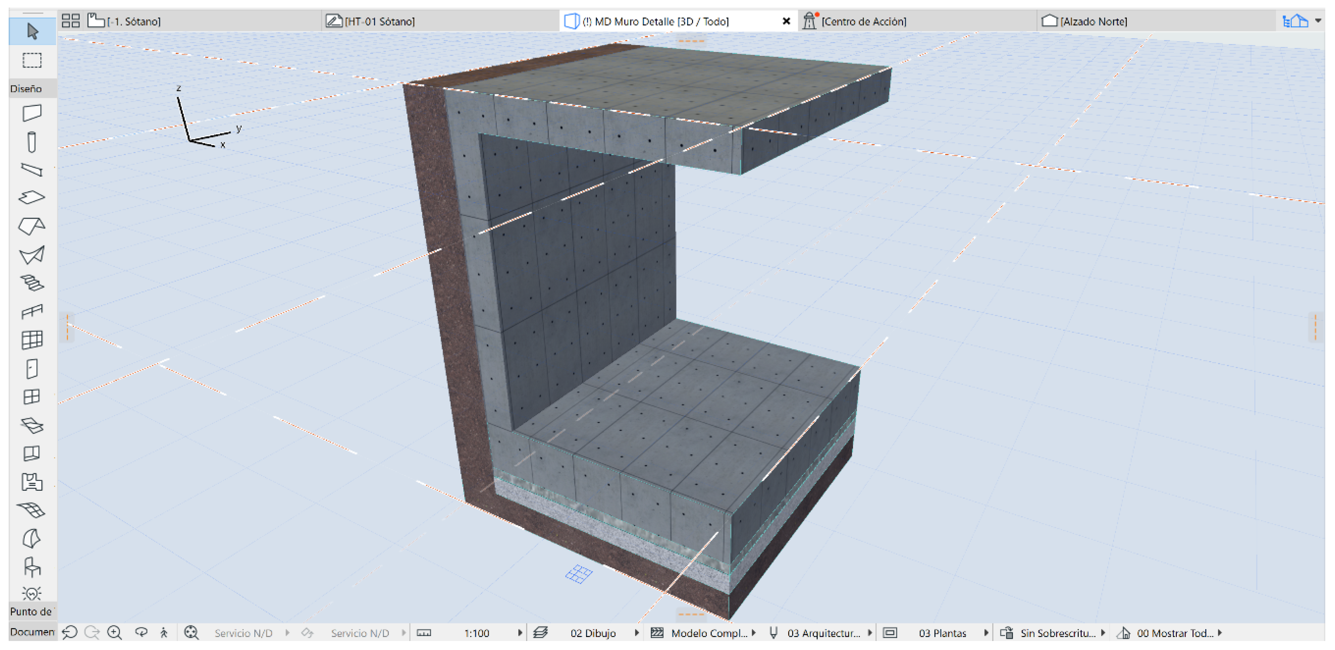This screenshot has height=650, width=1335.
Task: Select the Curtain Wall tool
Action: click(32, 340)
